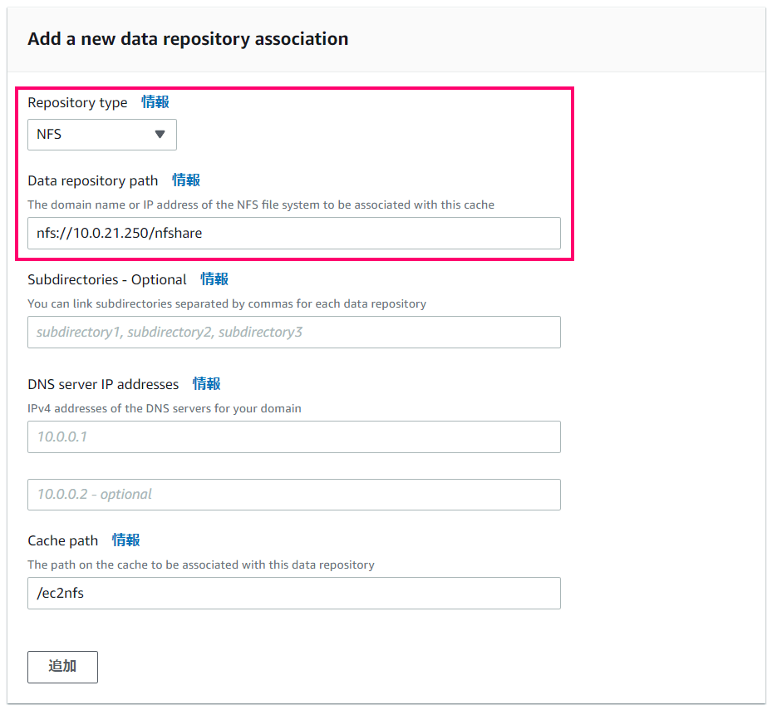Select the 10.0.0.1 DNS server field
Screen dimensions: 777x715
[294, 436]
